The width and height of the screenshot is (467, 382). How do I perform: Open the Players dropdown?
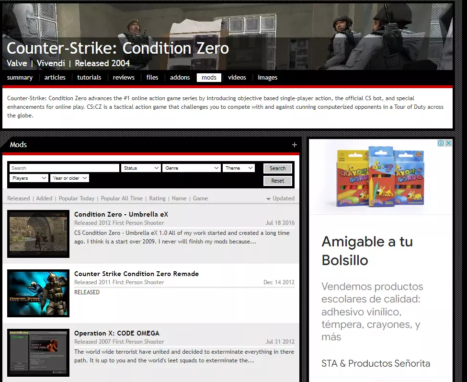point(29,178)
